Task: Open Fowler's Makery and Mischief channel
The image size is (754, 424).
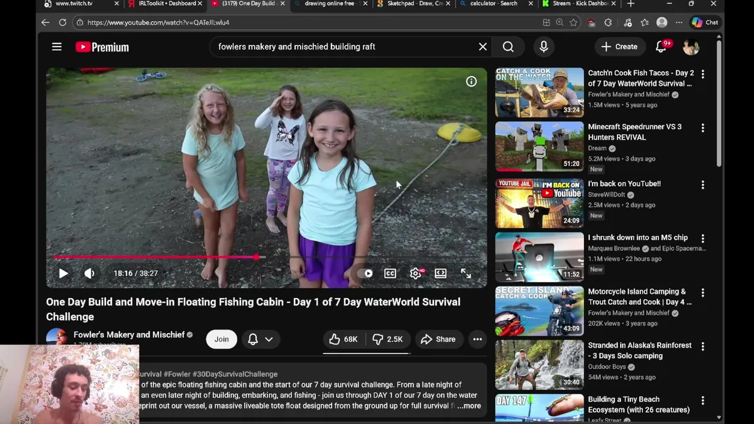Action: 129,334
